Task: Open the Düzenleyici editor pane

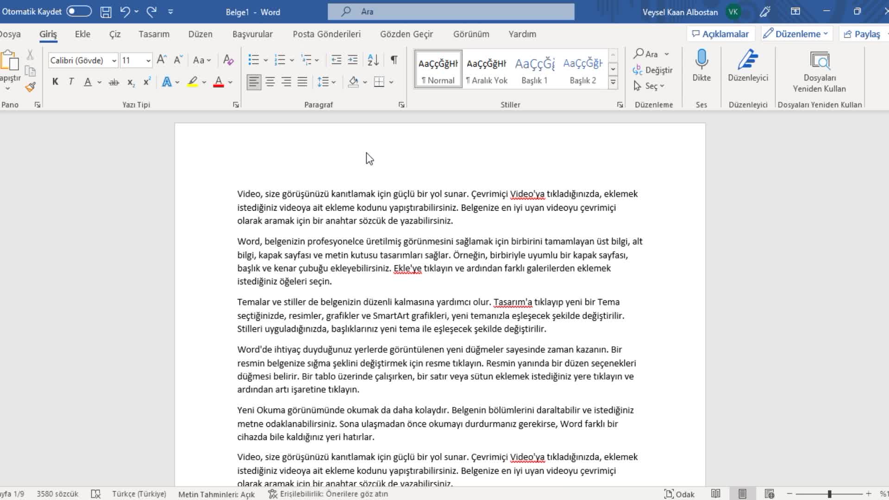Action: (748, 66)
